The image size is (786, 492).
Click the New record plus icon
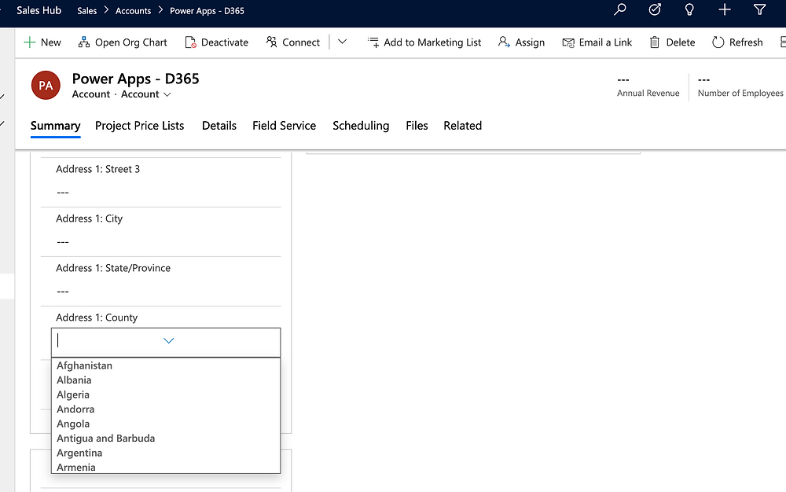tap(30, 42)
